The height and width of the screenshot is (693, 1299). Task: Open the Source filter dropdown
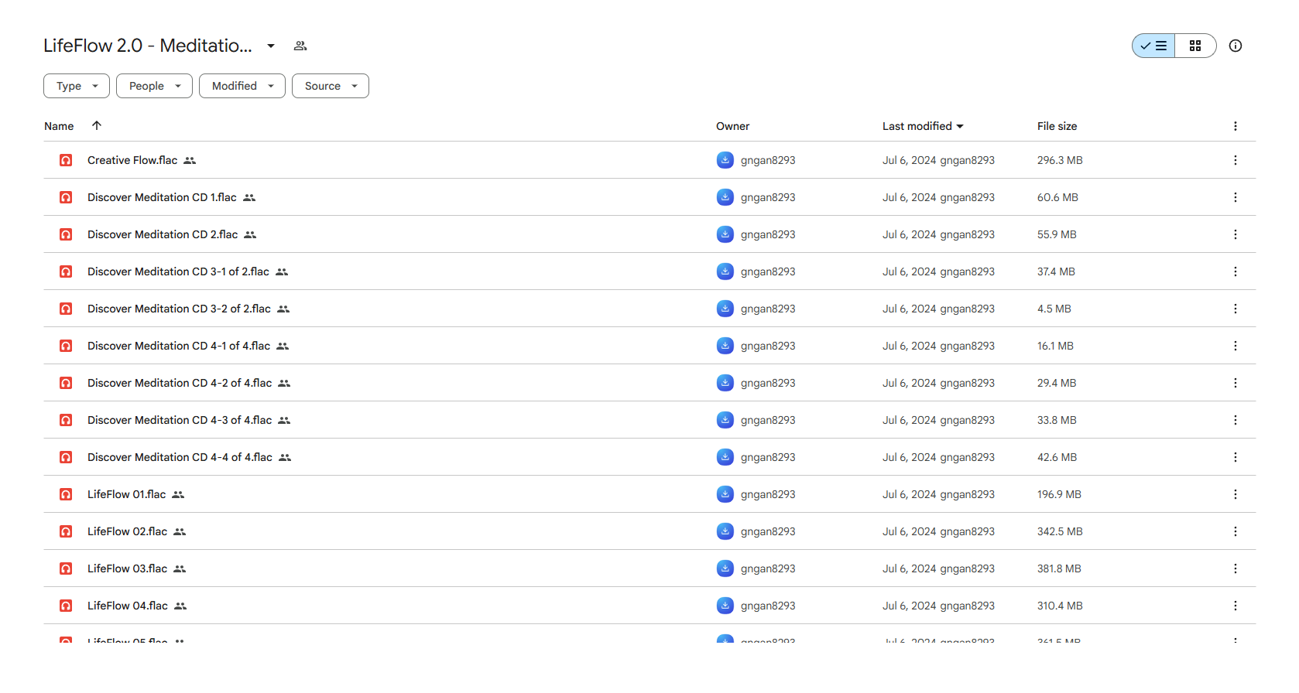[x=331, y=86]
